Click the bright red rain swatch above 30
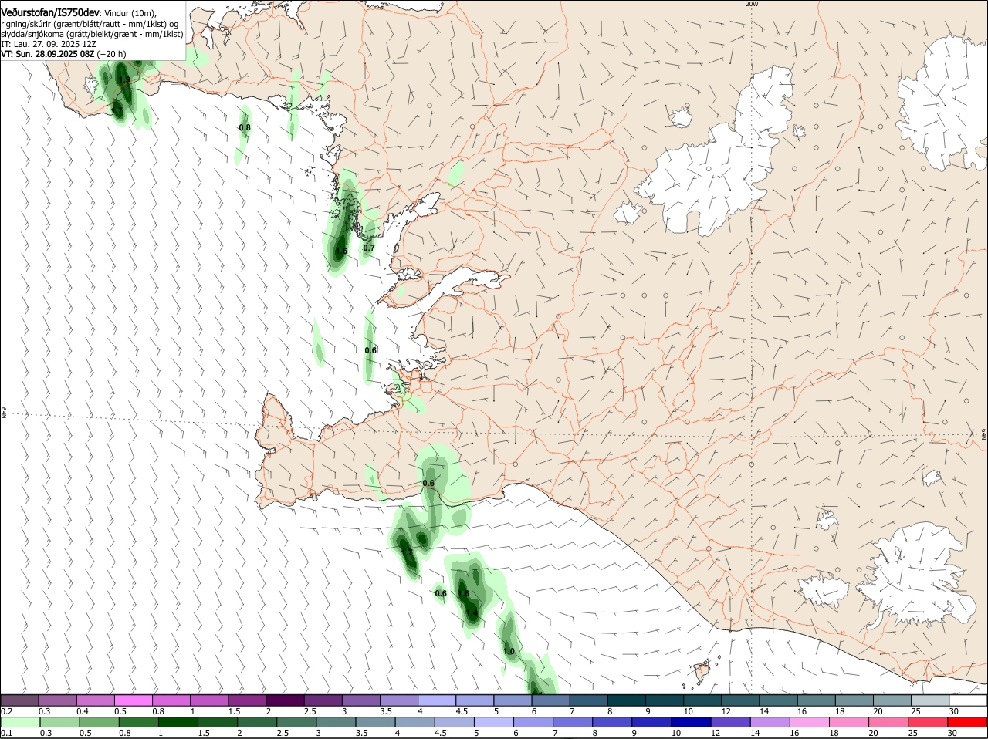This screenshot has width=988, height=739. [967, 722]
